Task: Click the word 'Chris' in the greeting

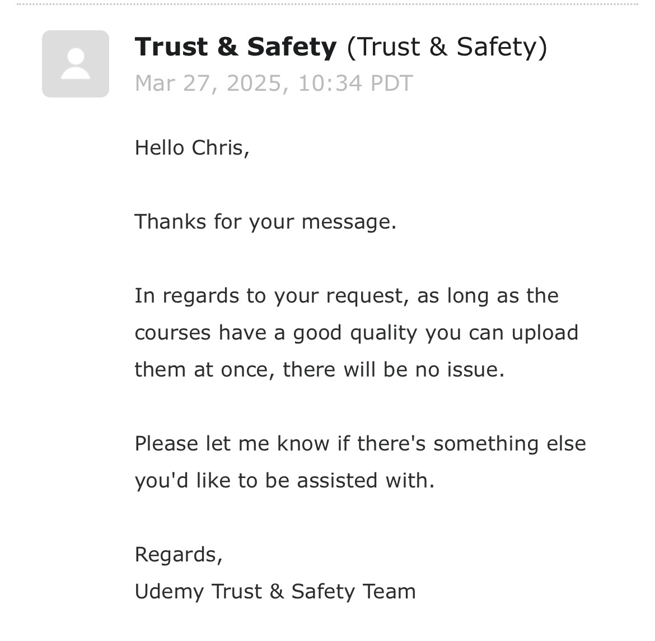Action: [x=221, y=148]
